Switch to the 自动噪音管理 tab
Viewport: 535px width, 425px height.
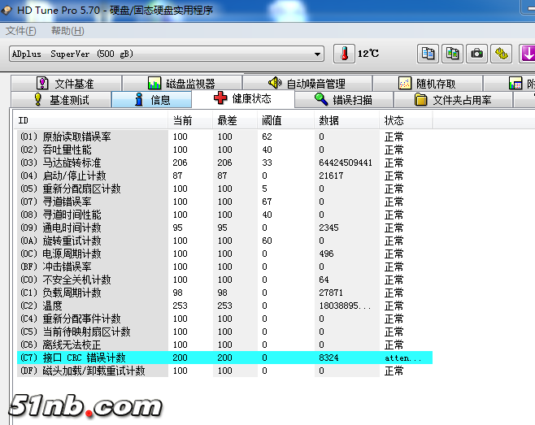tap(307, 83)
